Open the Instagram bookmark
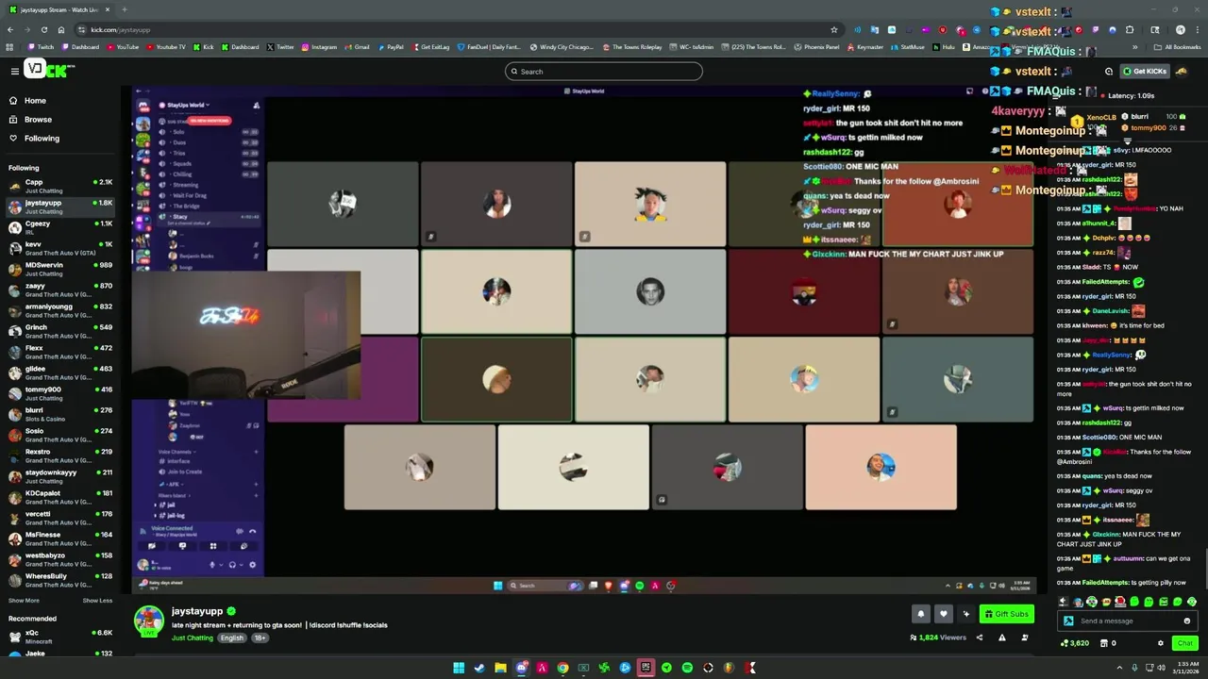Viewport: 1208px width, 679px height. click(x=319, y=46)
